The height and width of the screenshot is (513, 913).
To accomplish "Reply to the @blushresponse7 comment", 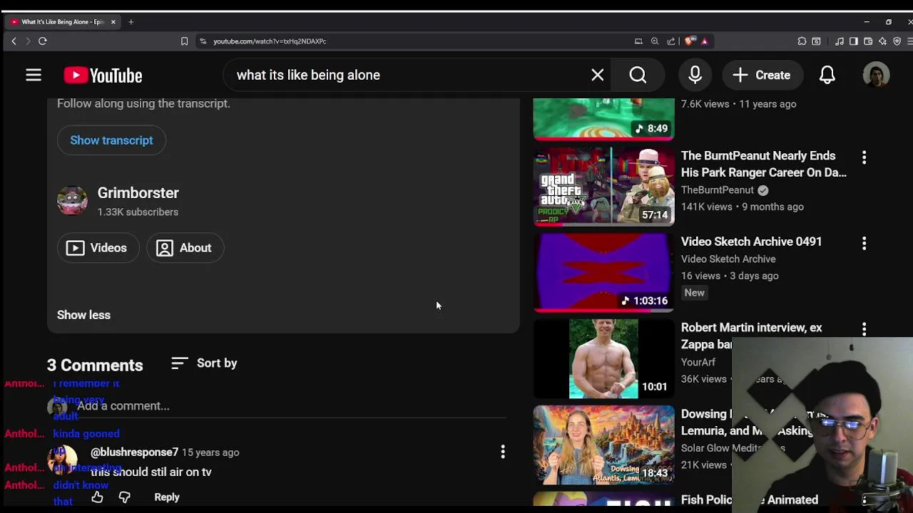I will click(167, 497).
